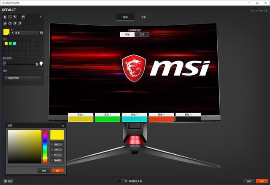Screen dimensions: 270x185
Task: Pick the cyan history color swatch
Action: point(14,43)
